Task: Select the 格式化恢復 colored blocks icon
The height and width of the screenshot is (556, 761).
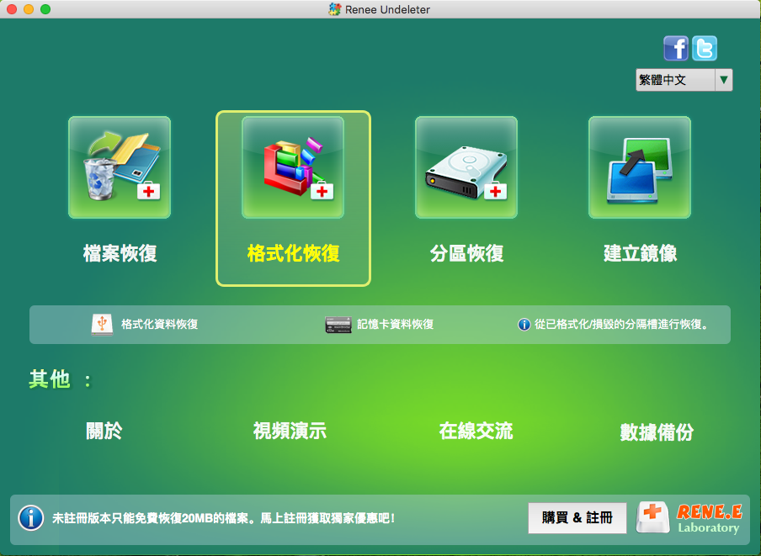Action: 293,167
